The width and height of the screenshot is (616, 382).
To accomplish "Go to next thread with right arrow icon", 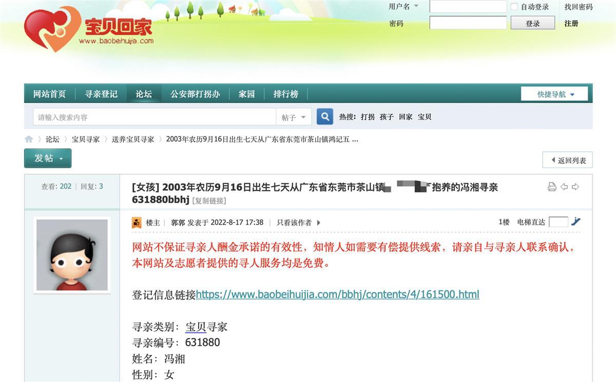I will [575, 187].
